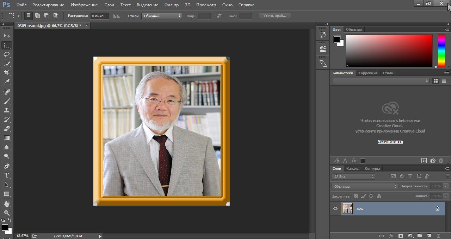The height and width of the screenshot is (239, 451).
Task: Hide the Фон layer via eye icon
Action: [335, 209]
